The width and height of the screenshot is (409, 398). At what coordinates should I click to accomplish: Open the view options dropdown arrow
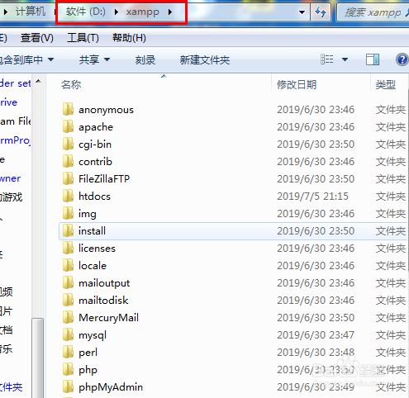pyautogui.click(x=345, y=59)
